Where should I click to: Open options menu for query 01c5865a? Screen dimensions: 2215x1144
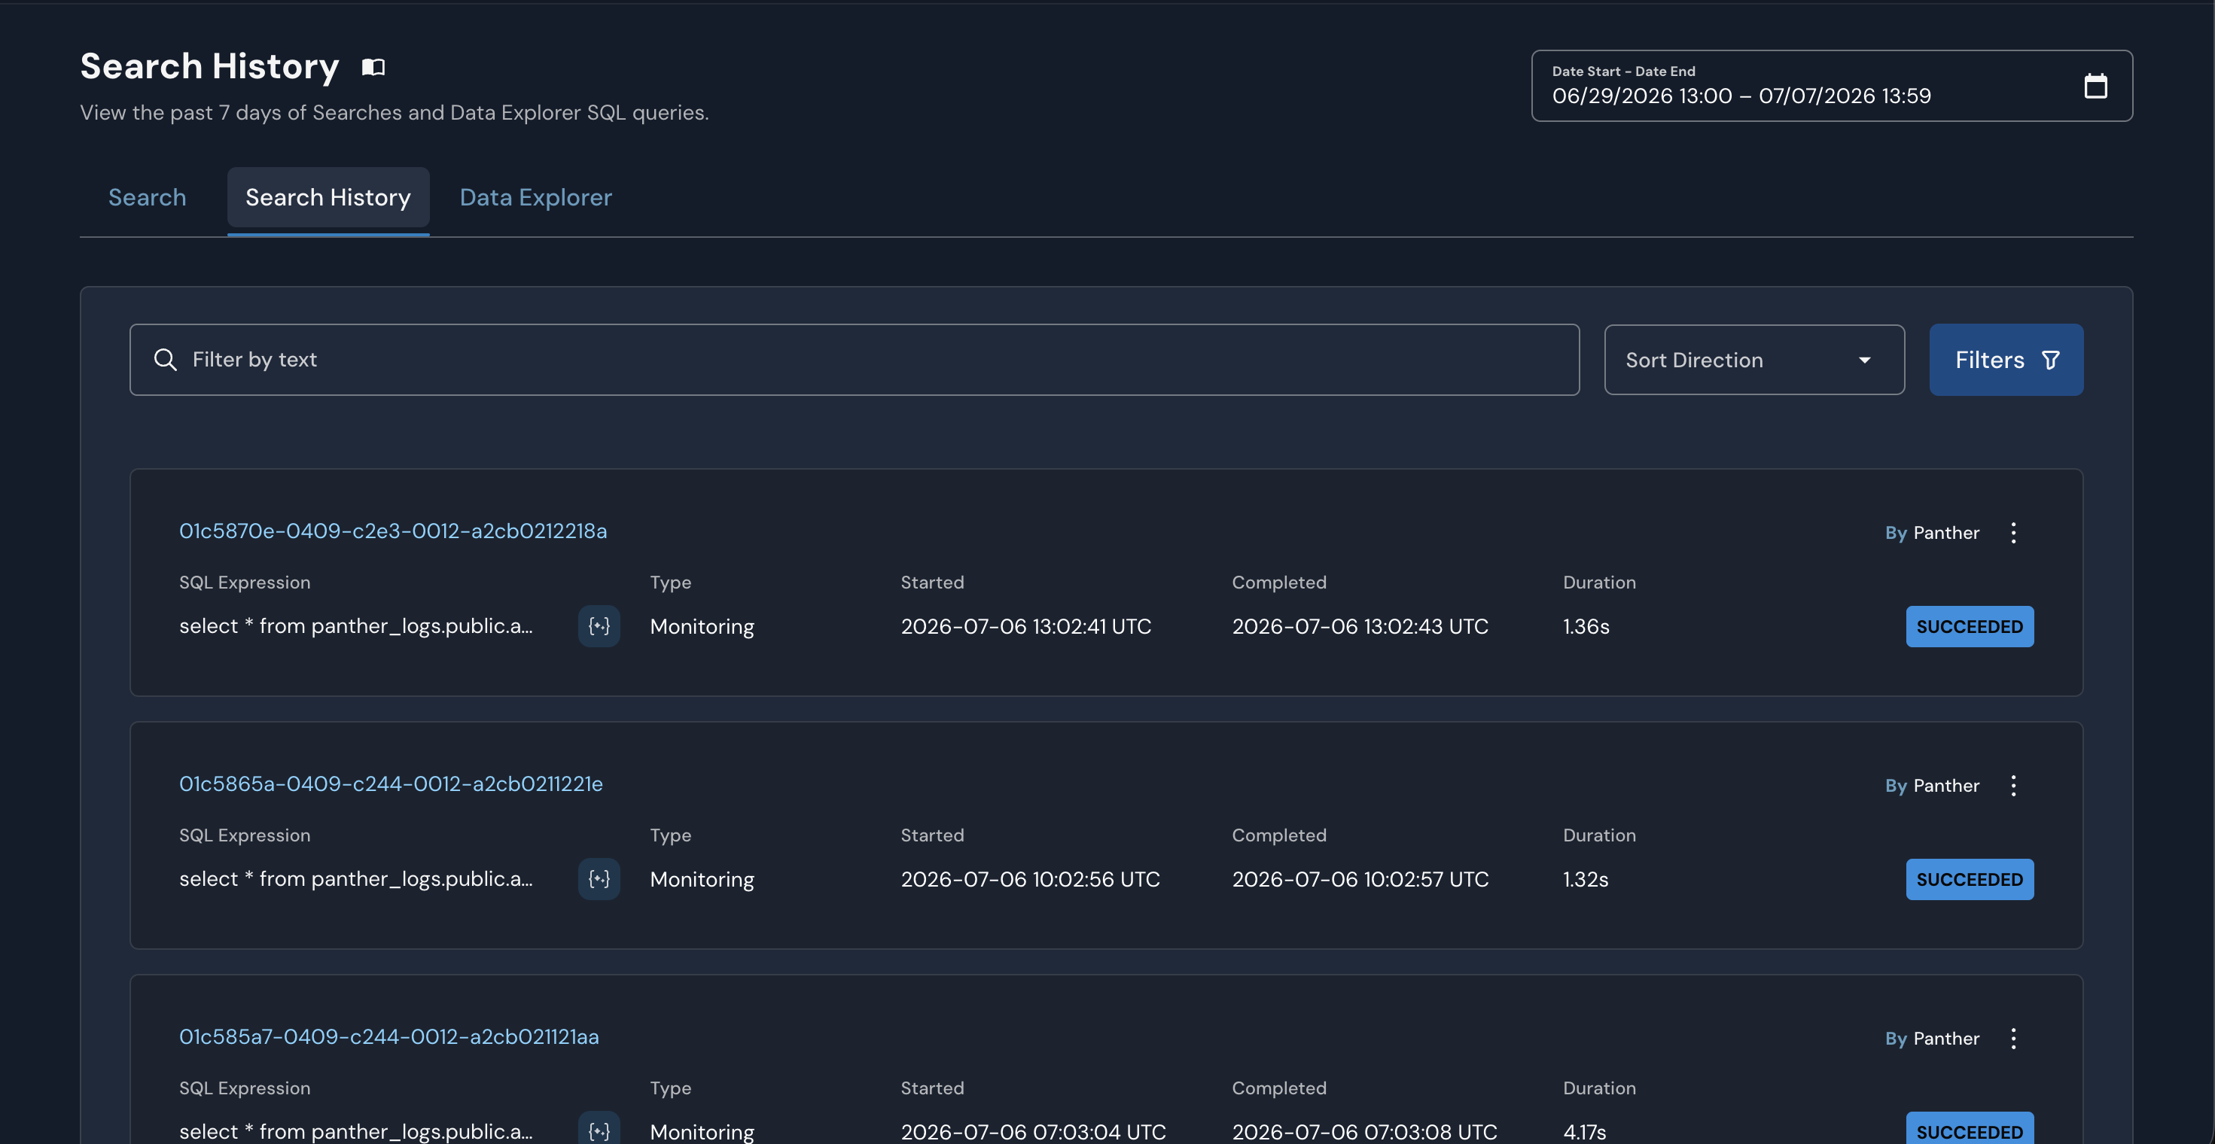pyautogui.click(x=2013, y=785)
